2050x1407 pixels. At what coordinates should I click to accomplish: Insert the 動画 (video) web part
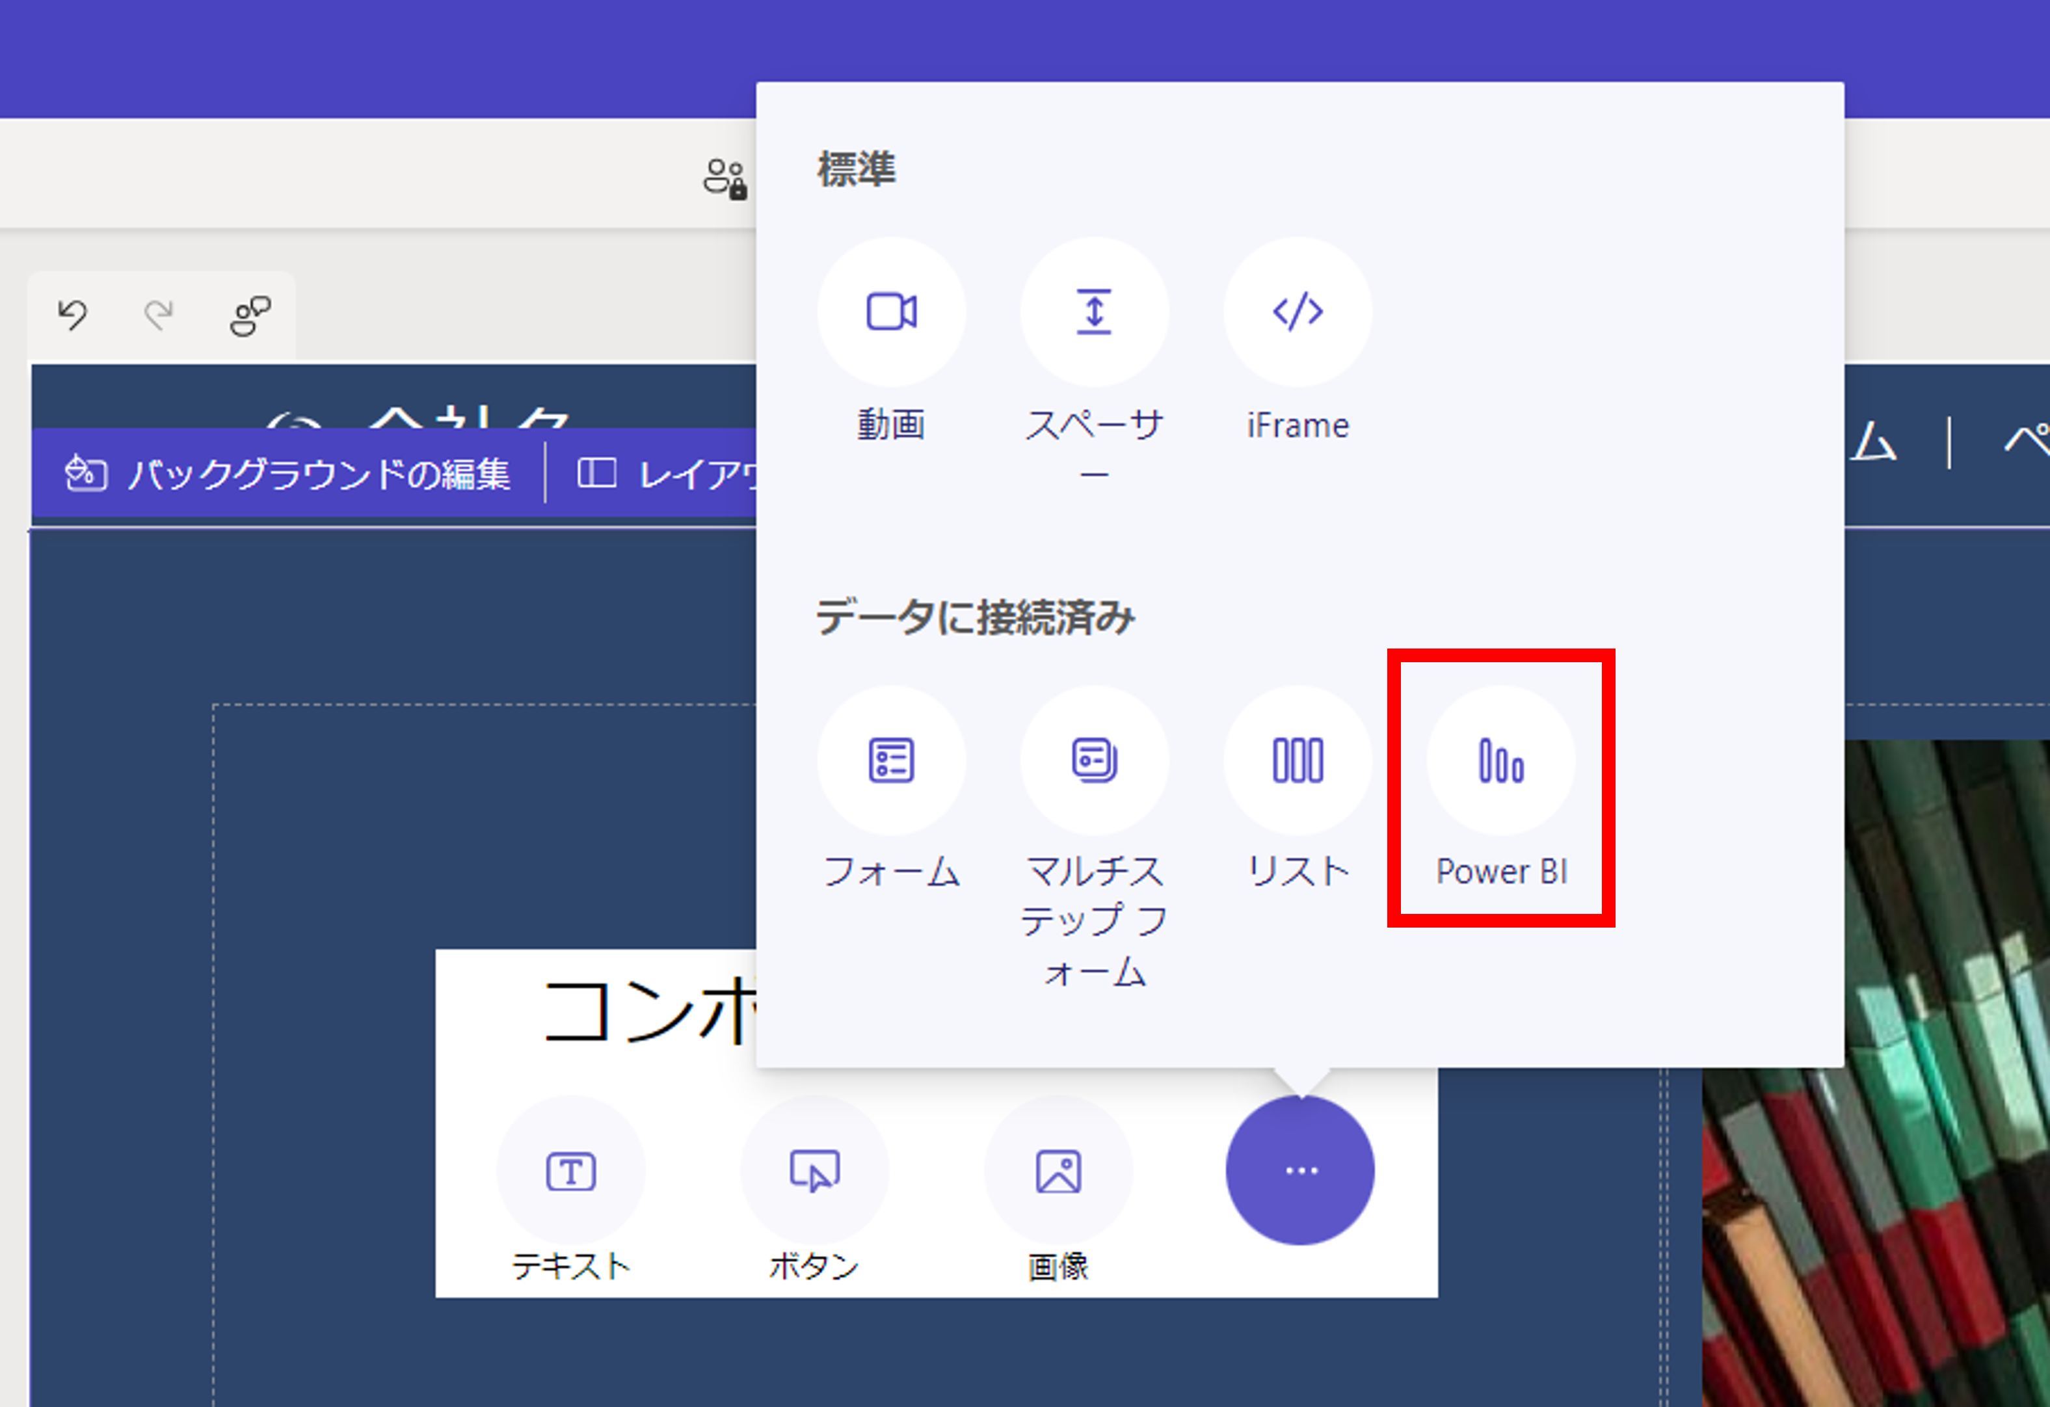click(x=893, y=312)
